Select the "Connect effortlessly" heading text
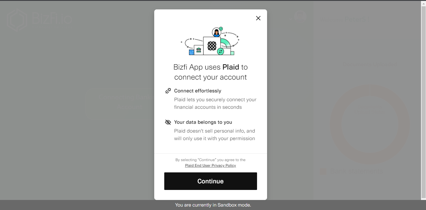This screenshot has height=210, width=426. tap(198, 91)
